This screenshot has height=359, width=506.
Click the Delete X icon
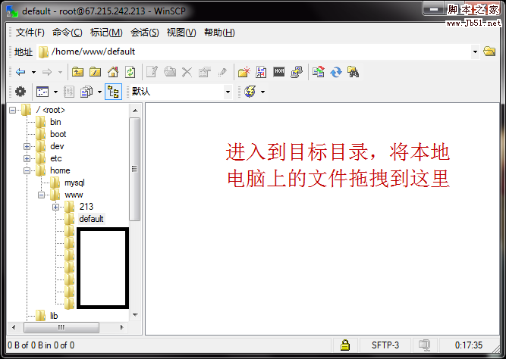[x=187, y=72]
